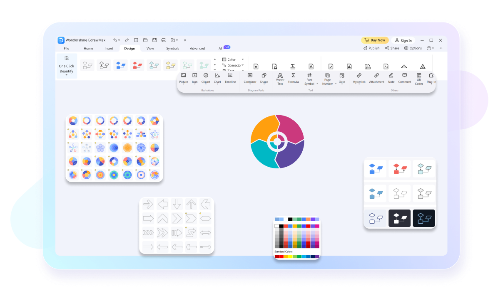
Task: Open the Connector style dropdown
Action: click(x=243, y=65)
